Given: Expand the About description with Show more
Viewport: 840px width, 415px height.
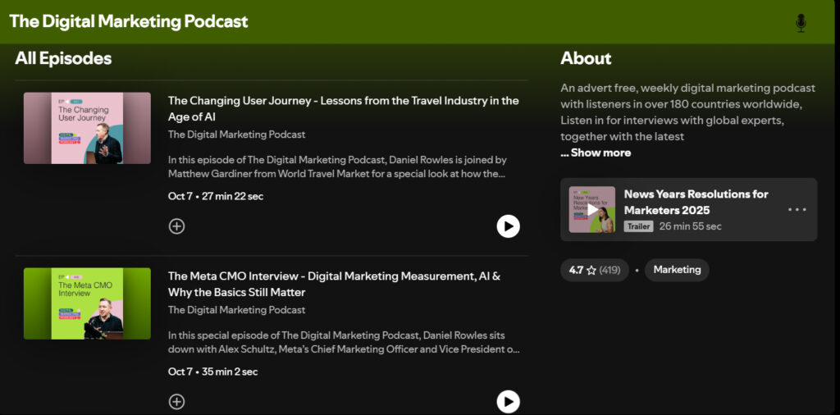Looking at the screenshot, I should click(596, 153).
